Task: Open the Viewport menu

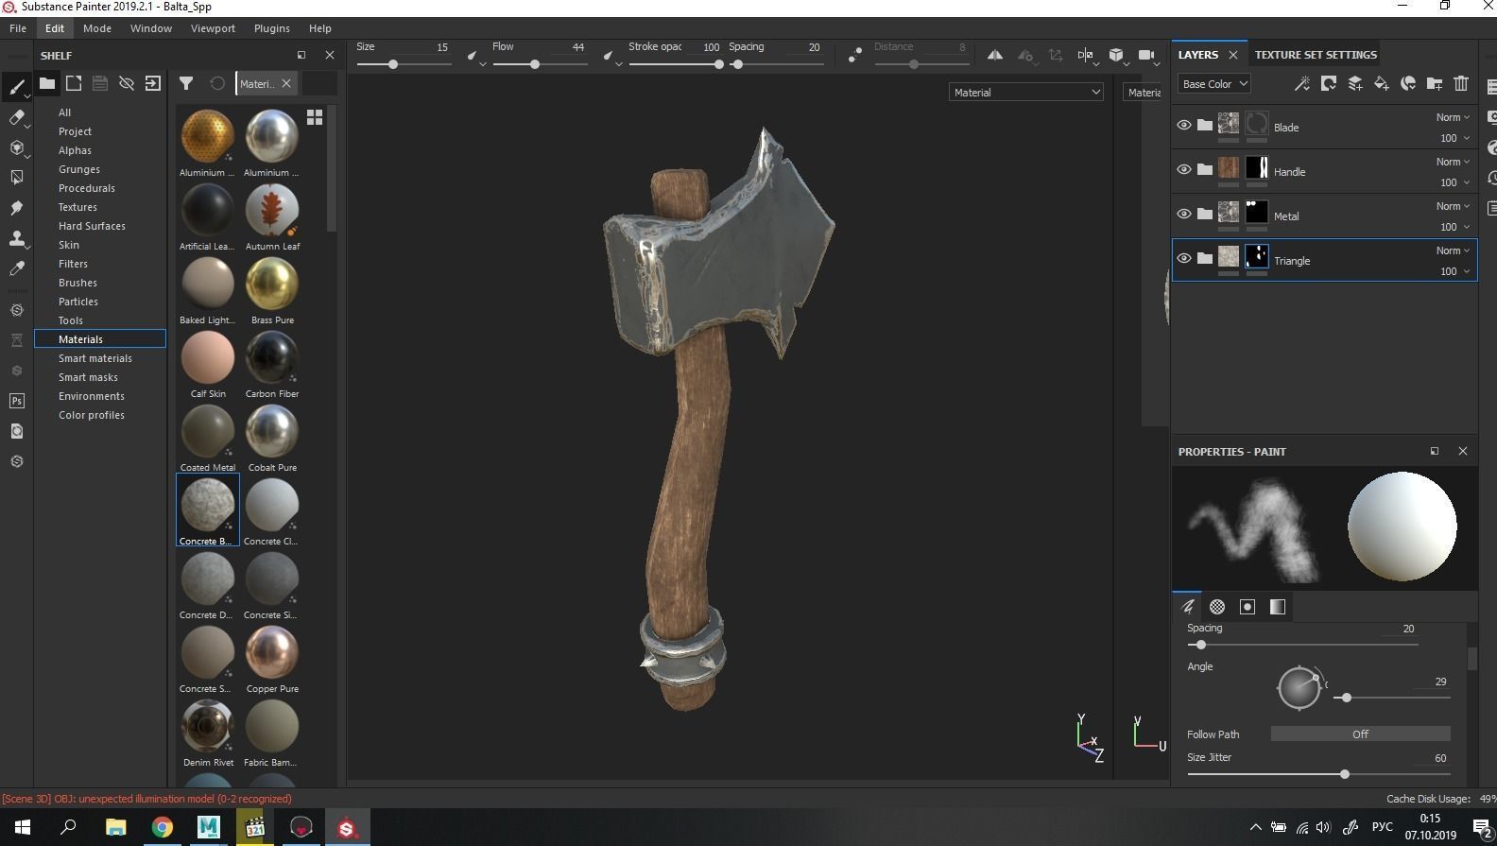Action: pos(213,28)
